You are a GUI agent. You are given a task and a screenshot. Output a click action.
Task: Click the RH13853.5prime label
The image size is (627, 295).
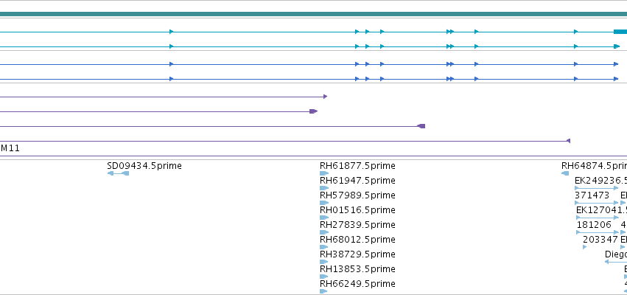pos(357,269)
